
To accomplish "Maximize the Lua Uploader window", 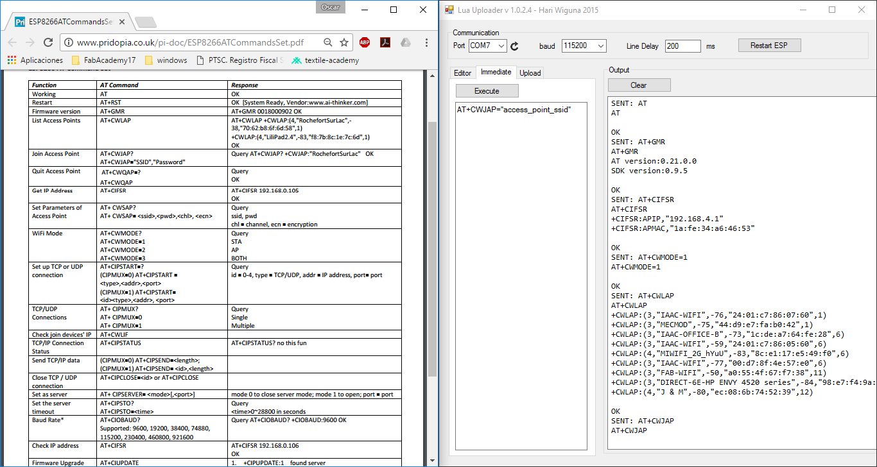I will click(832, 10).
